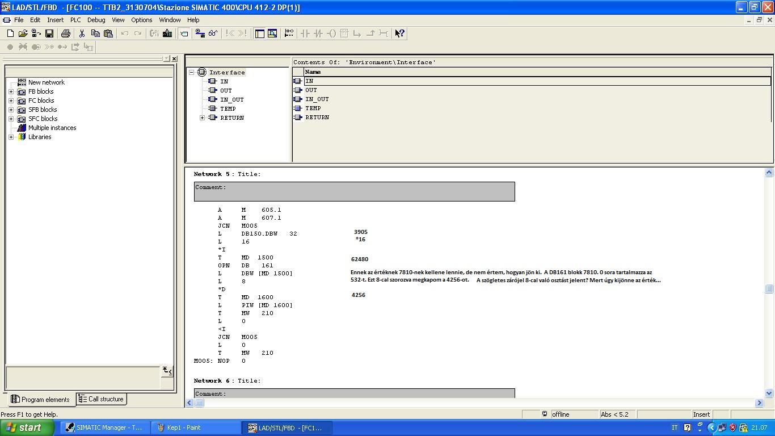Open the PLC menu
Viewport: 775px width, 436px height.
point(75,20)
